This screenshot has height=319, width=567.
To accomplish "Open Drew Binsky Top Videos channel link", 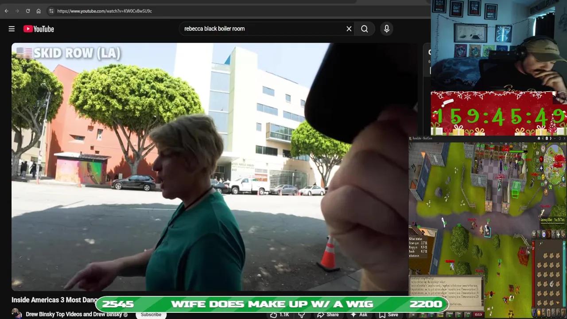I will (x=74, y=314).
